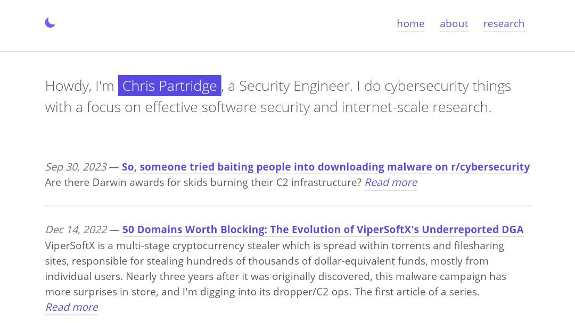Click the 'Howdy, I'm' greeting text
Screen dimensions: 575x323
[x=79, y=86]
